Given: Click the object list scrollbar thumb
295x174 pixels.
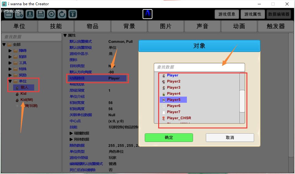Looking at the screenshot, I should click(242, 101).
